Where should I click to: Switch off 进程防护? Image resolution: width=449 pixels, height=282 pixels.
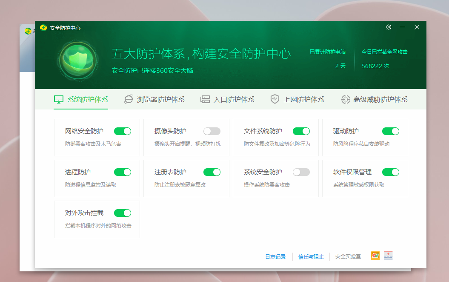123,172
